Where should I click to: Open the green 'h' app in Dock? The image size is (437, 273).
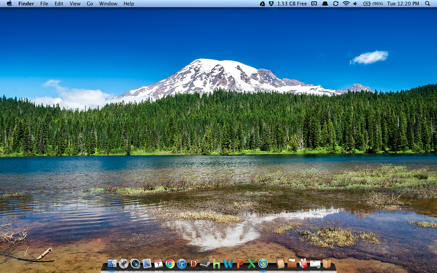(216, 263)
